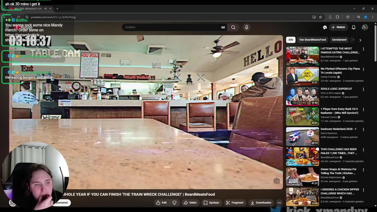Share the video via Delen
This screenshot has height=212, width=377.
click(x=190, y=203)
